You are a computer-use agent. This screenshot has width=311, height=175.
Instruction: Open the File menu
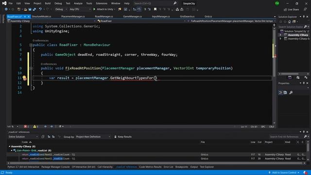click(11, 3)
